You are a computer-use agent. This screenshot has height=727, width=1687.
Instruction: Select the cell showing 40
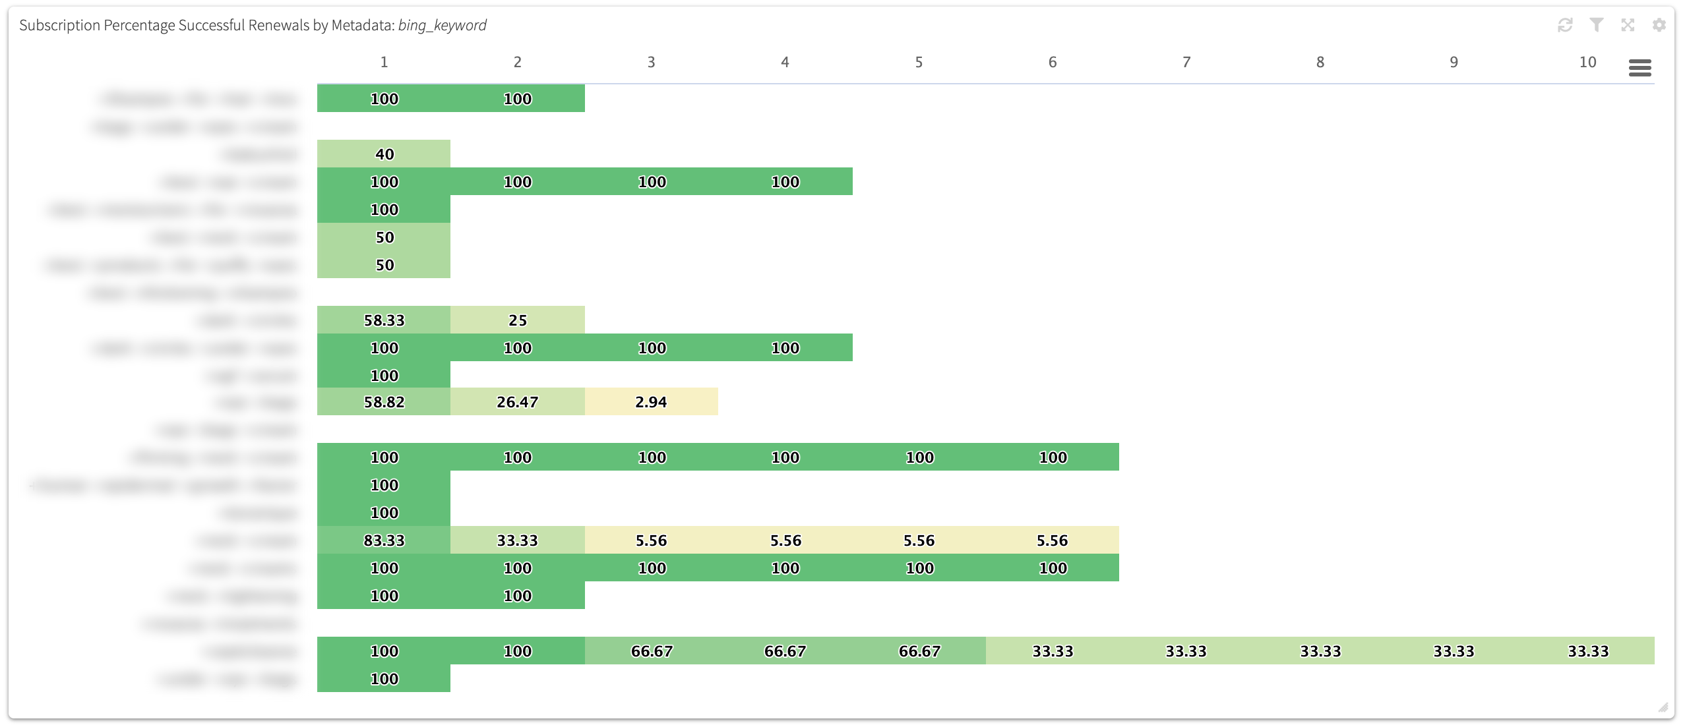click(x=384, y=154)
